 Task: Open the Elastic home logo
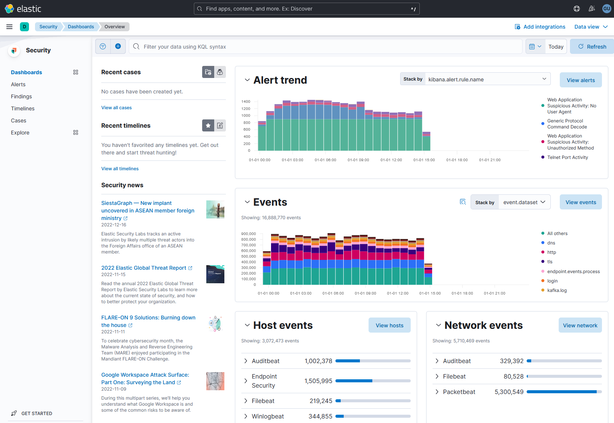tap(23, 9)
